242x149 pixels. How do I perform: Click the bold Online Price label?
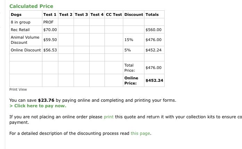coord(131,80)
